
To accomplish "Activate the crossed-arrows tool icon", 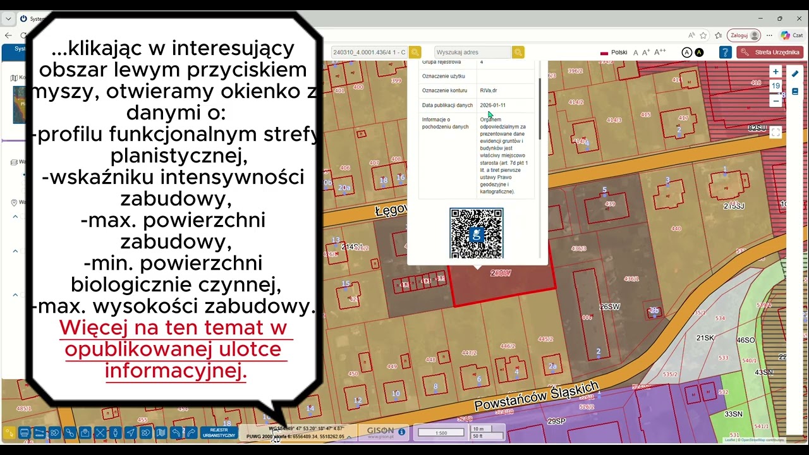I will pyautogui.click(x=100, y=433).
